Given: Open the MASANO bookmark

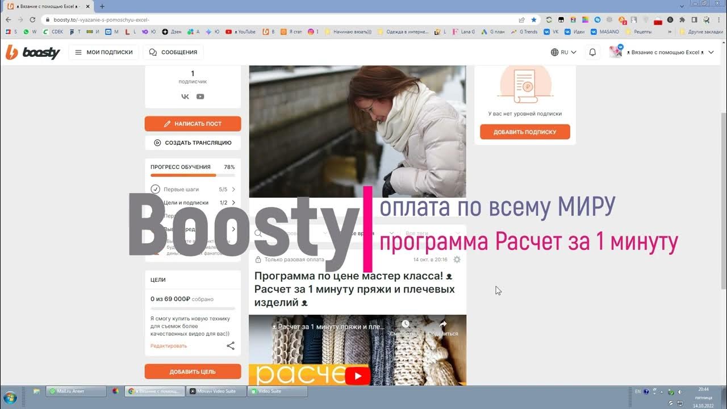Looking at the screenshot, I should click(x=605, y=32).
